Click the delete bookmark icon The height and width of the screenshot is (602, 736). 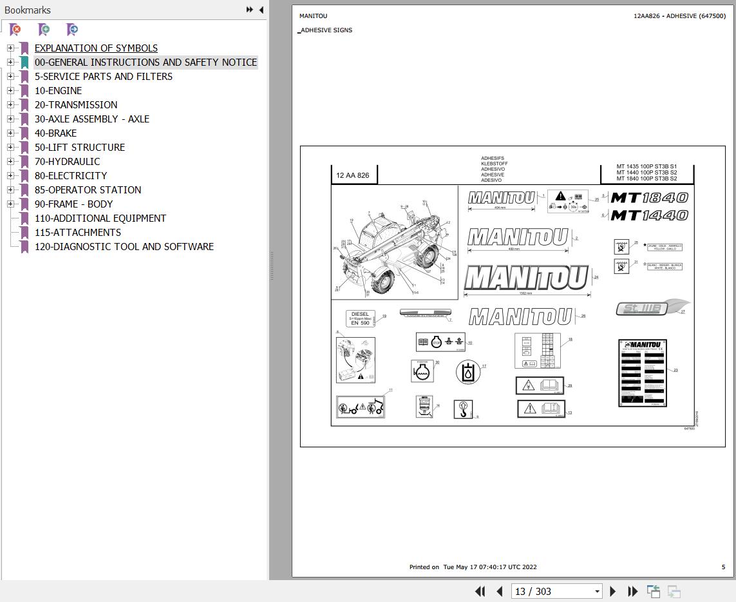click(15, 30)
